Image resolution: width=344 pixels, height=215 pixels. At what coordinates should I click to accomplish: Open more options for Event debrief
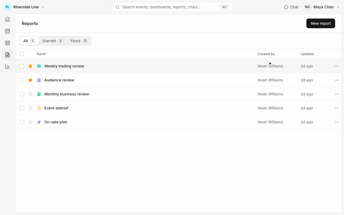point(337,108)
